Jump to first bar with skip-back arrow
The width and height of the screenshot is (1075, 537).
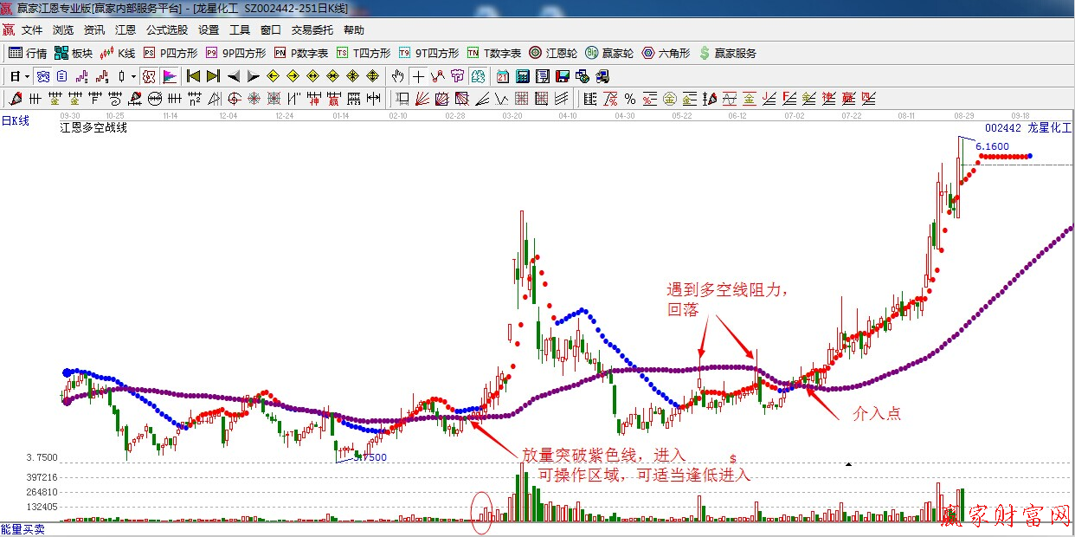193,76
